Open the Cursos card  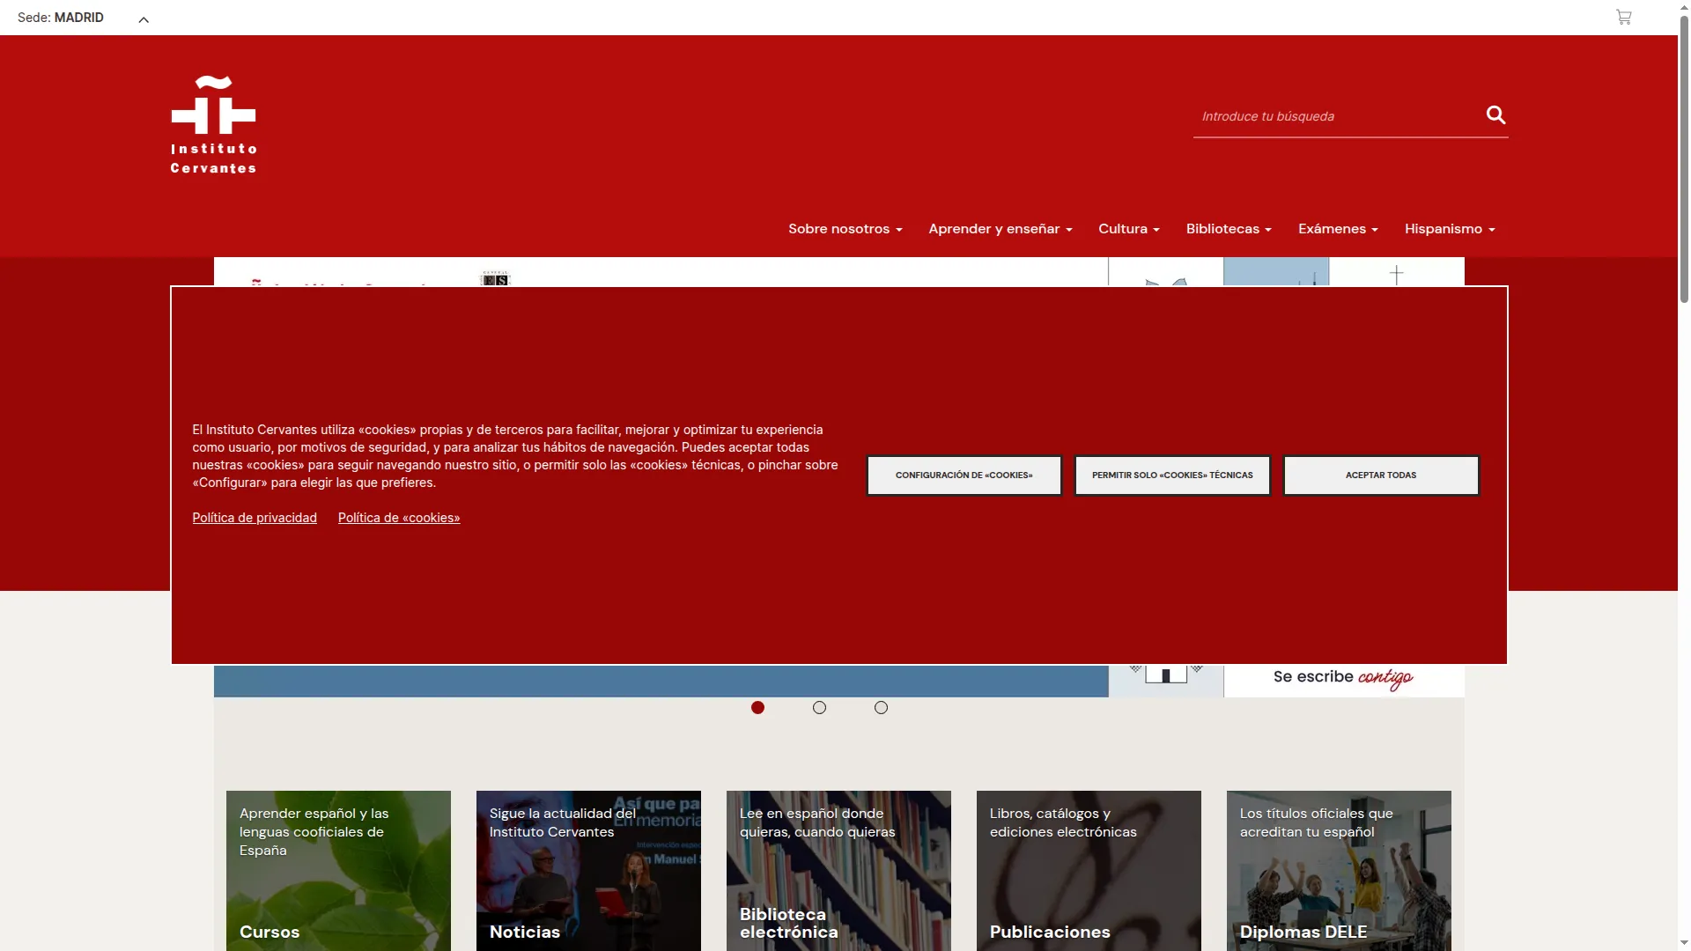(x=338, y=870)
